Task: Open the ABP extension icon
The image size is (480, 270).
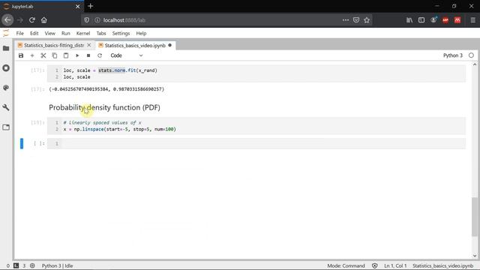Action: click(445, 20)
